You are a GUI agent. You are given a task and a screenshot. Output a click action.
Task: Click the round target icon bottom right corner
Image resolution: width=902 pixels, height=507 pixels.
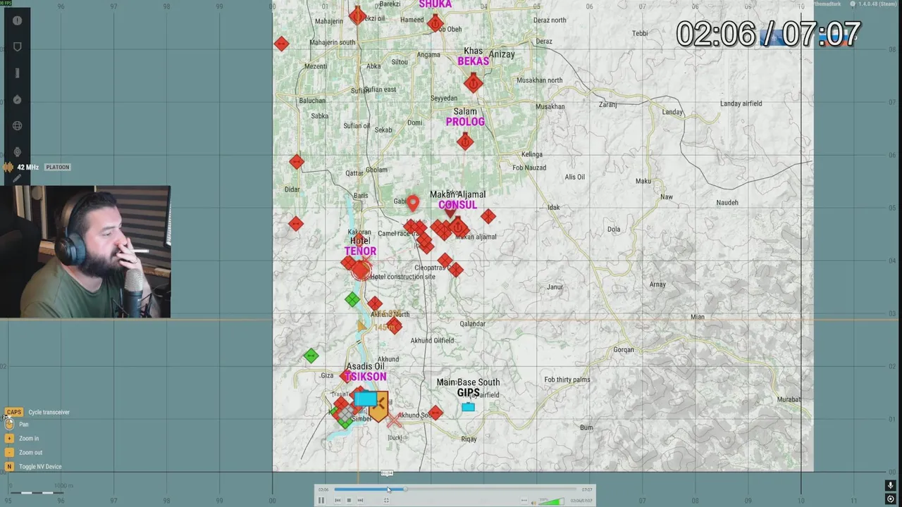(x=891, y=499)
